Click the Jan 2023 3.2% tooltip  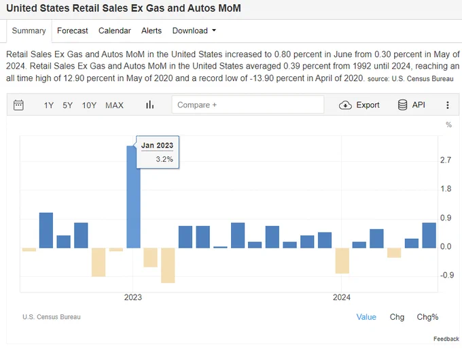pos(158,152)
